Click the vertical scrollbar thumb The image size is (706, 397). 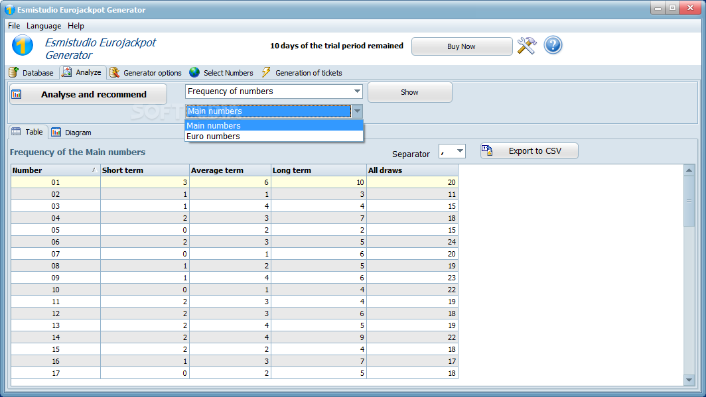click(689, 201)
